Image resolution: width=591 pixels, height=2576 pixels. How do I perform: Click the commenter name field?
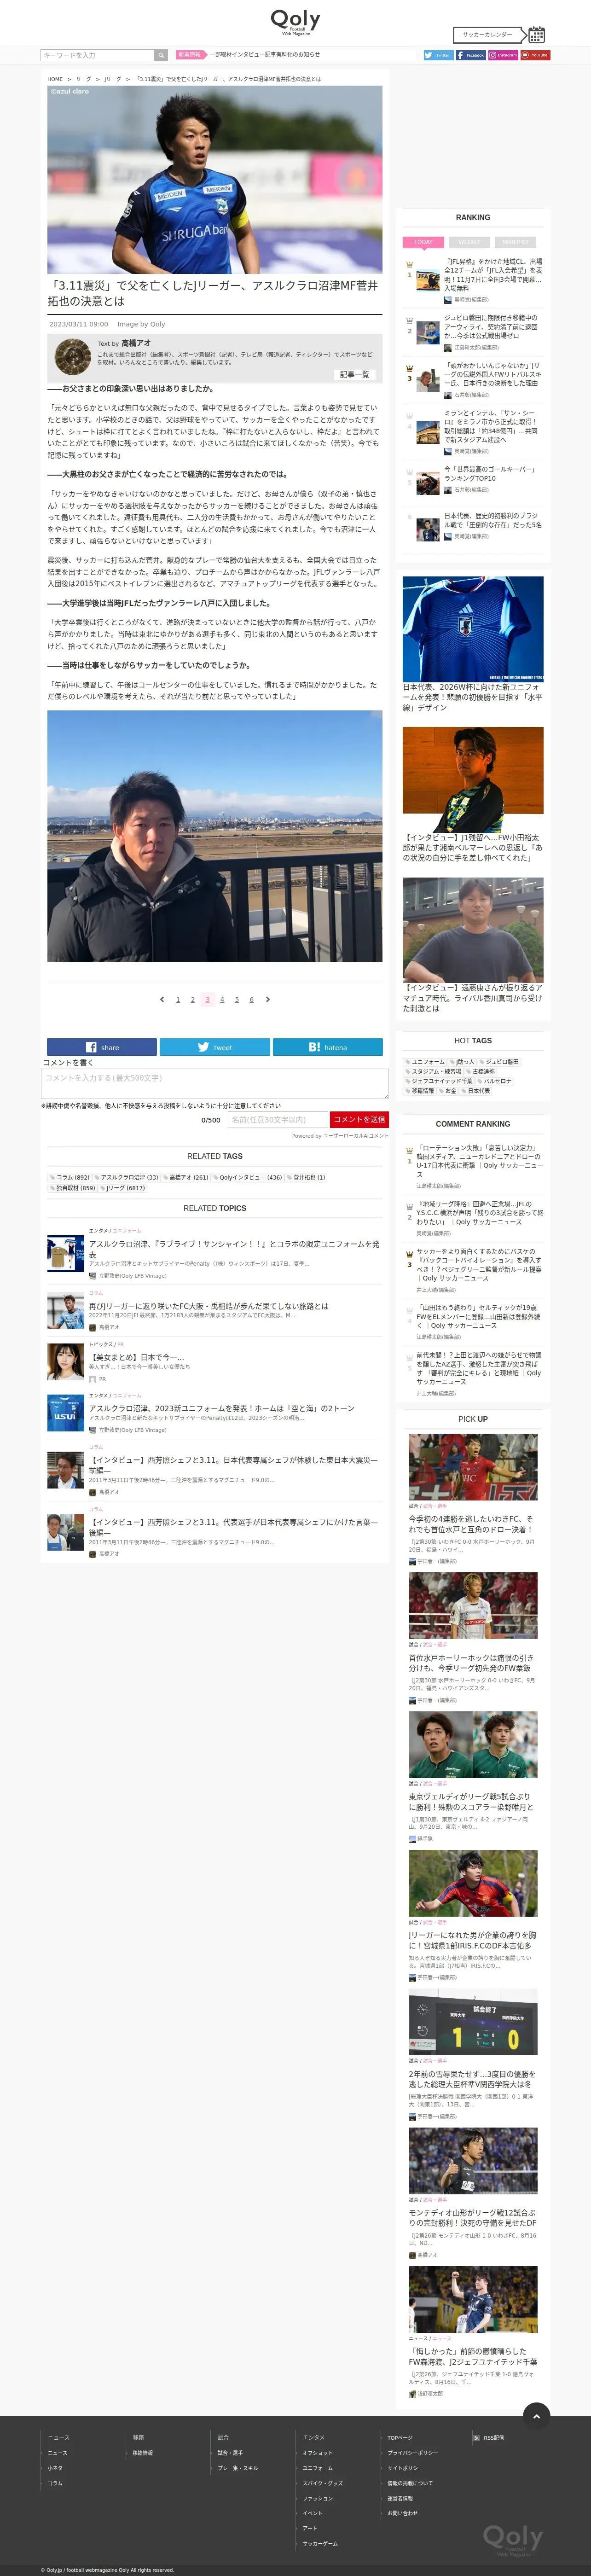tap(277, 1120)
